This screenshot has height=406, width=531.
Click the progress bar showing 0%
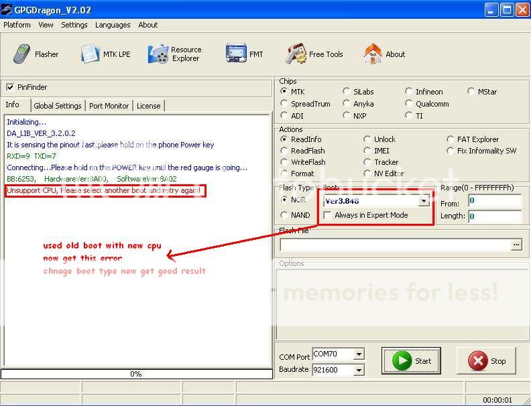pyautogui.click(x=136, y=374)
